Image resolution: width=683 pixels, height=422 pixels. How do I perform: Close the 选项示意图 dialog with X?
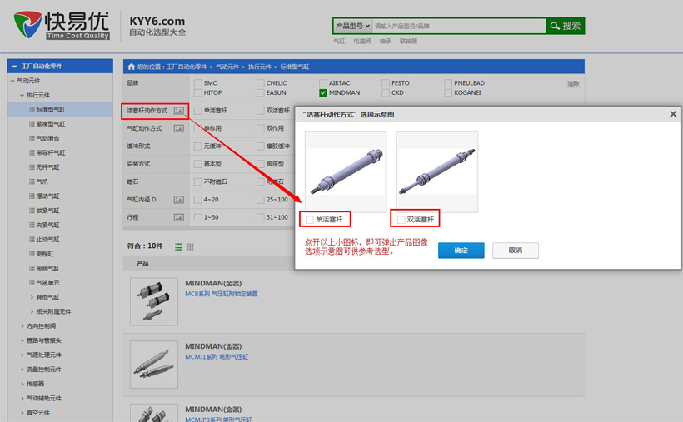(673, 114)
